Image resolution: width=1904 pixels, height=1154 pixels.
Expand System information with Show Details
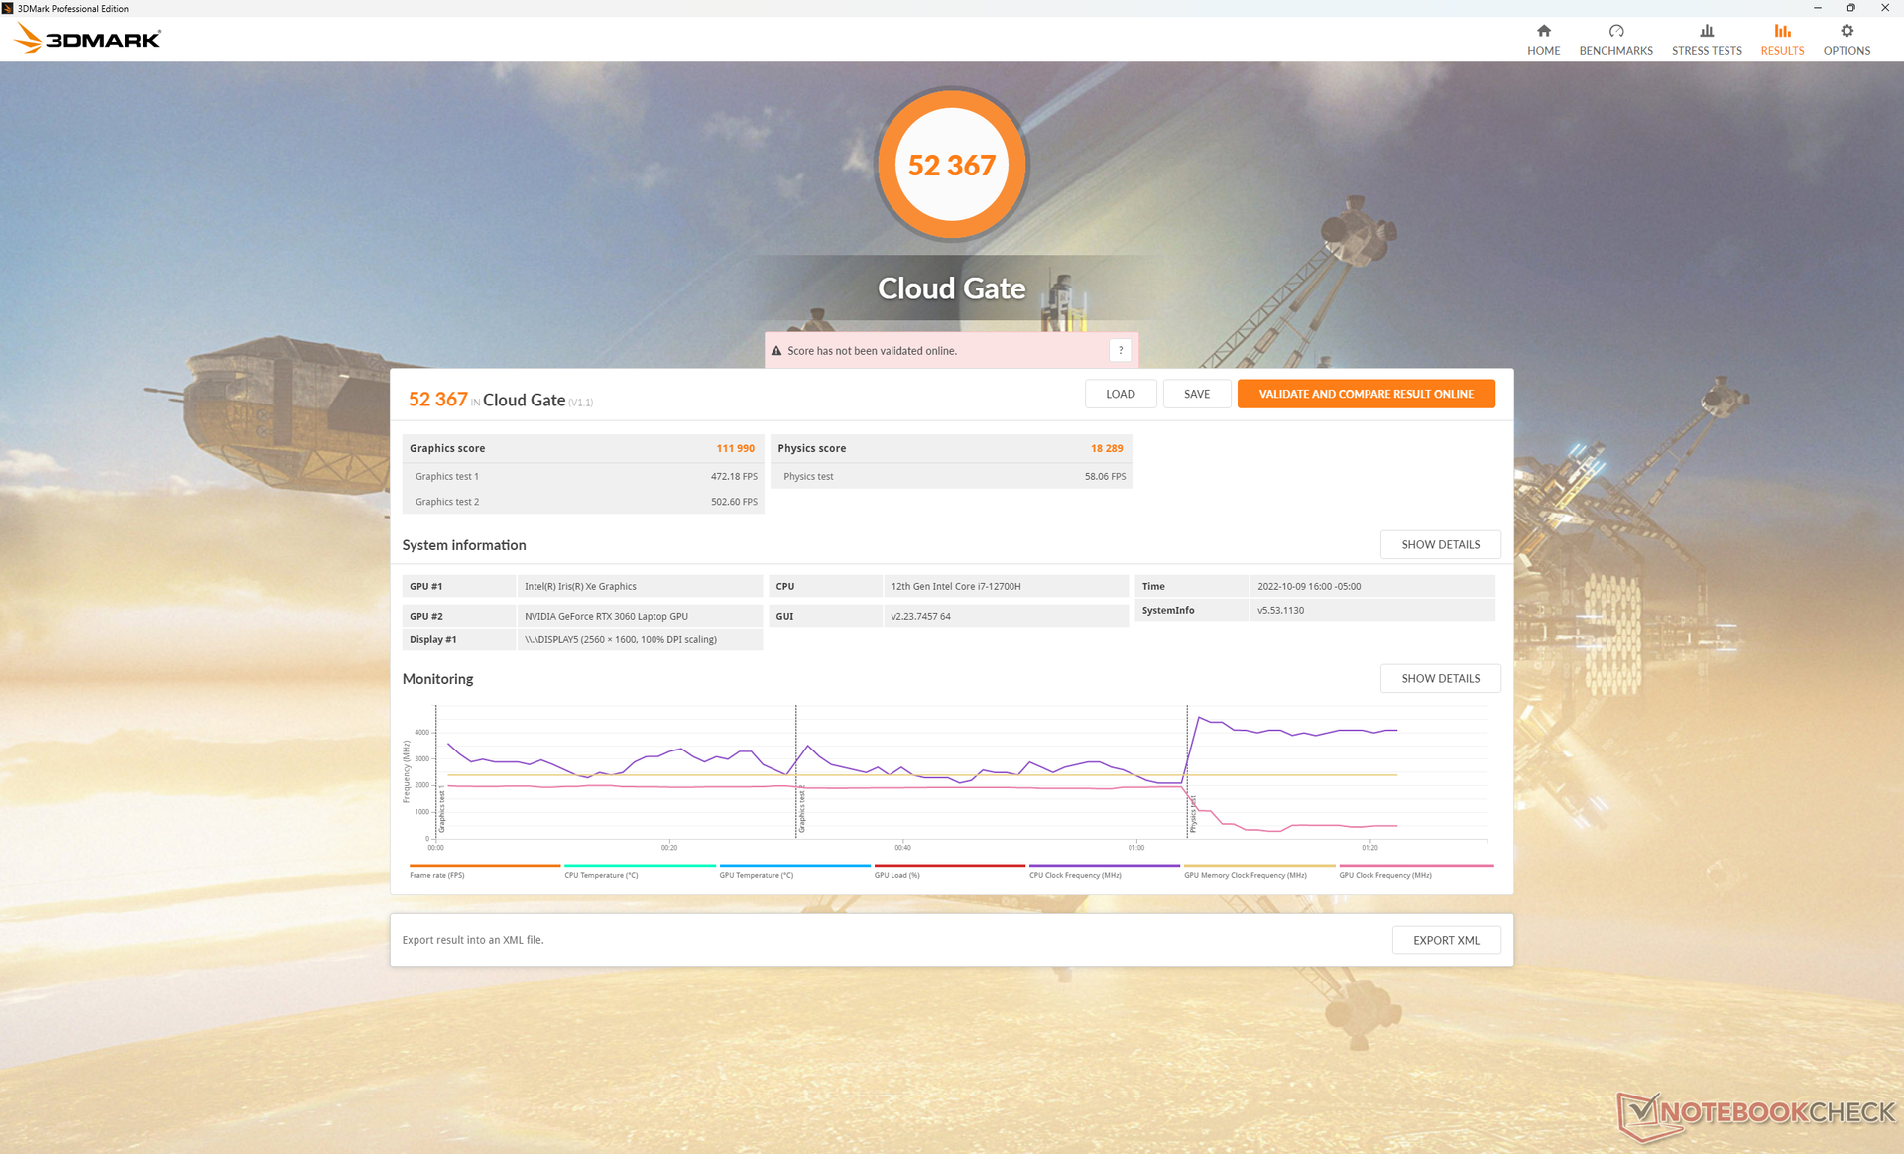[x=1439, y=544]
